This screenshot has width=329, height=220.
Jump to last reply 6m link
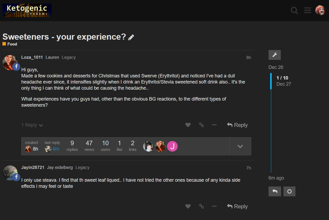coord(56,149)
